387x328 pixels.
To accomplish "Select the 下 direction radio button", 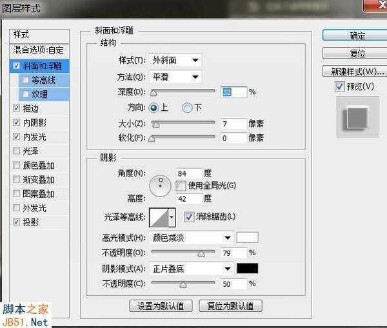I will coord(187,108).
